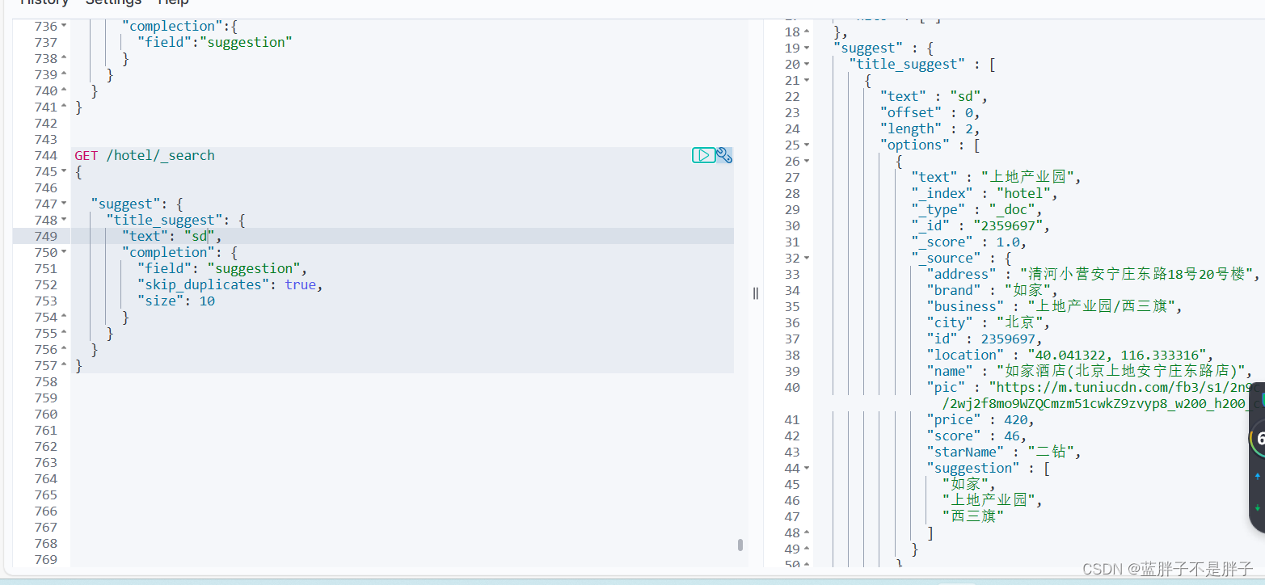Toggle the fold marker at editor line 757
This screenshot has width=1265, height=585.
tap(64, 365)
